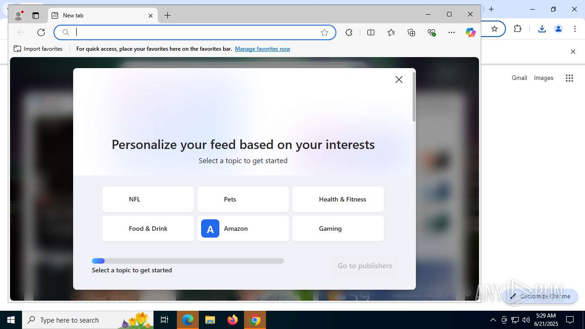The image size is (585, 329).
Task: Open network status tray icon
Action: pos(515,320)
